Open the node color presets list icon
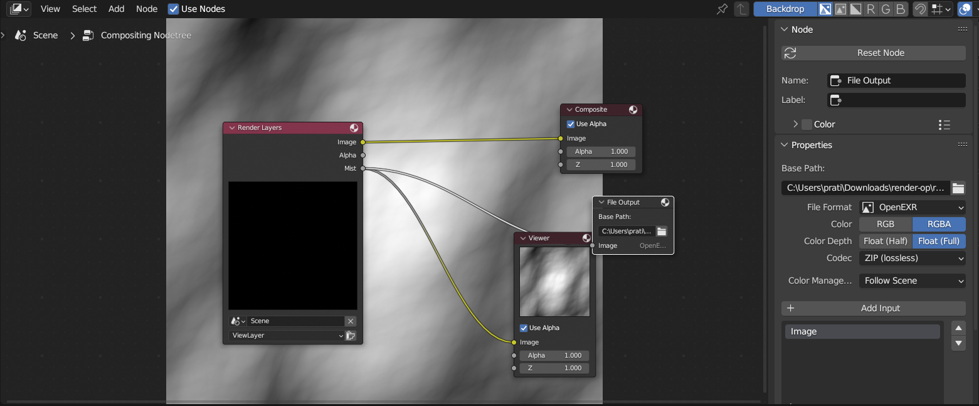The width and height of the screenshot is (979, 406). point(945,124)
